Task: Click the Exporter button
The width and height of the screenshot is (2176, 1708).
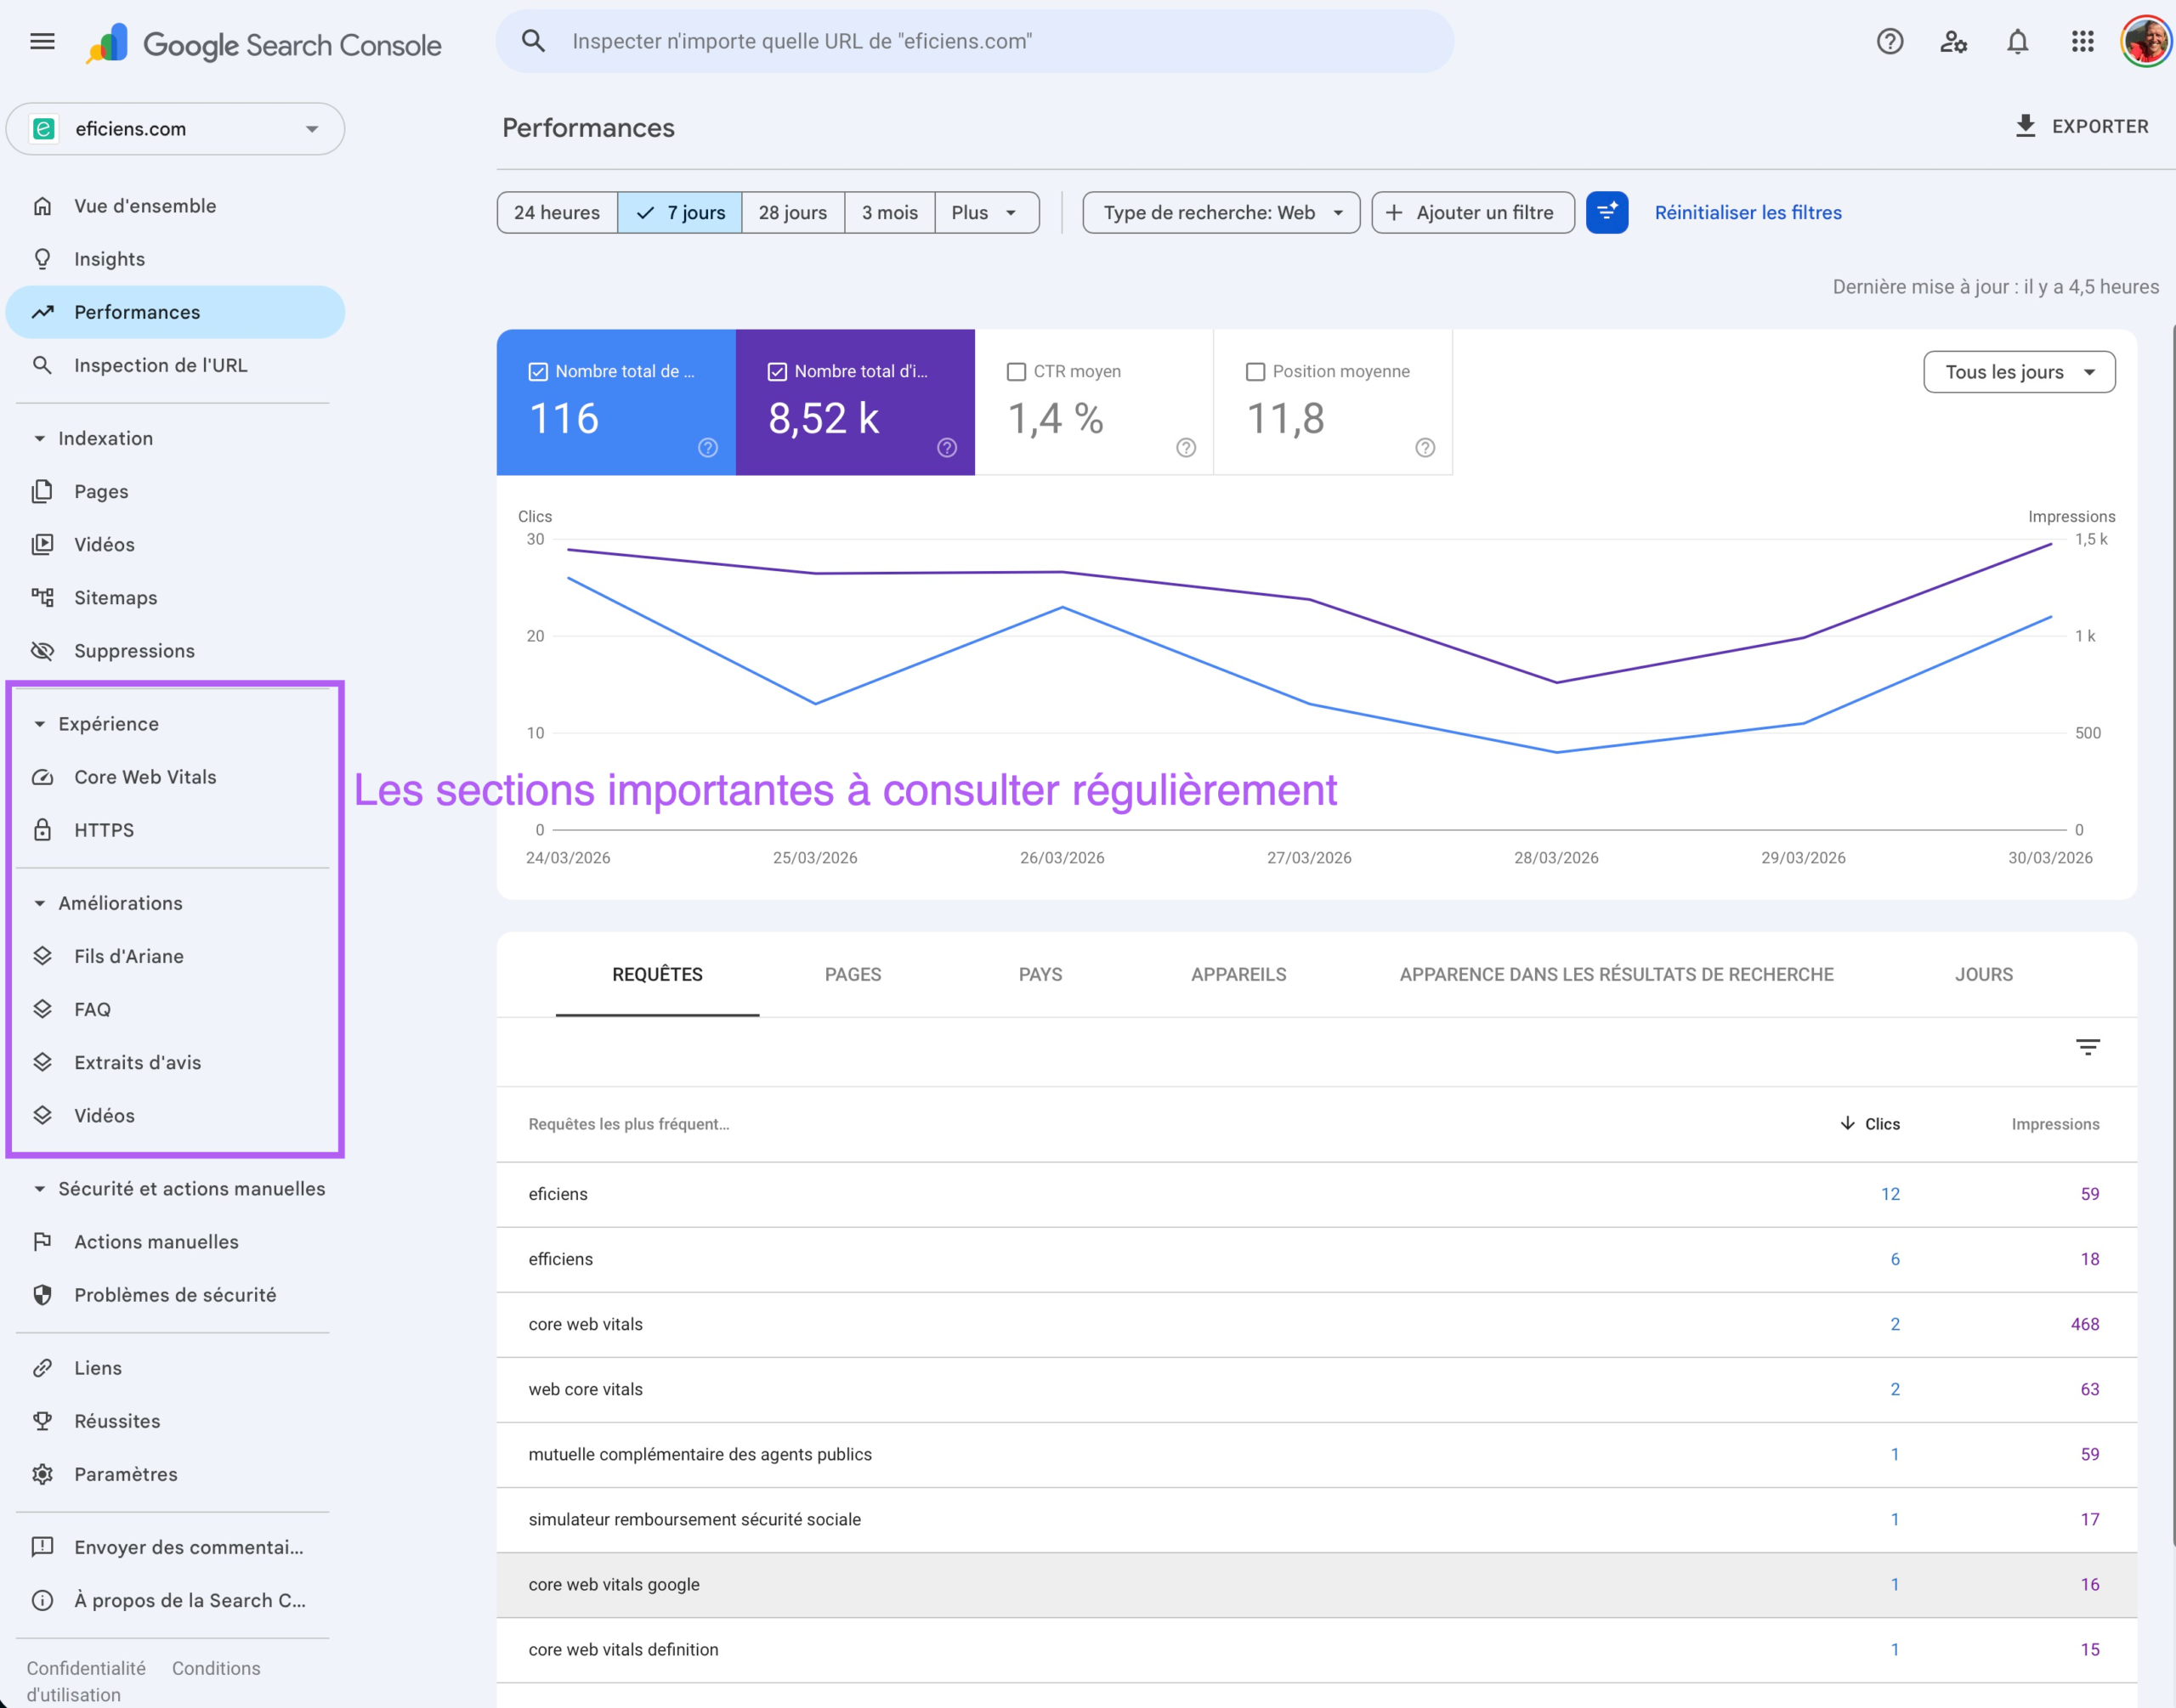Action: point(2083,126)
